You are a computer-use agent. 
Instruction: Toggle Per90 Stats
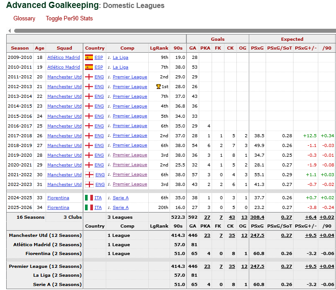[x=69, y=19]
